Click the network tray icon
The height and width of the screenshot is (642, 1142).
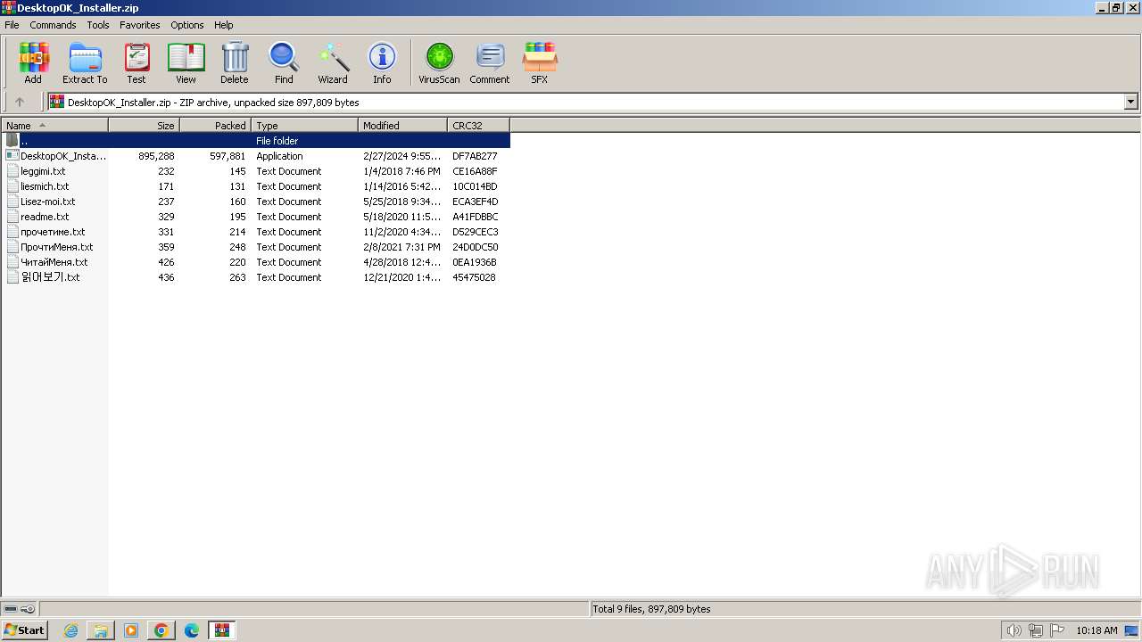(1036, 630)
